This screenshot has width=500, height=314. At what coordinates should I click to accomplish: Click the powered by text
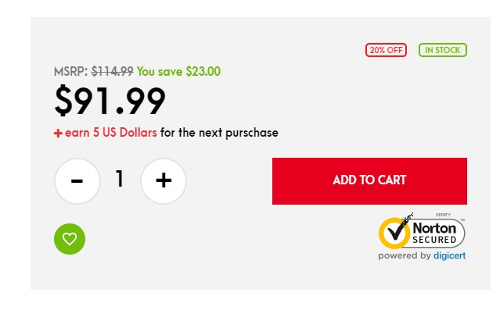pos(405,255)
